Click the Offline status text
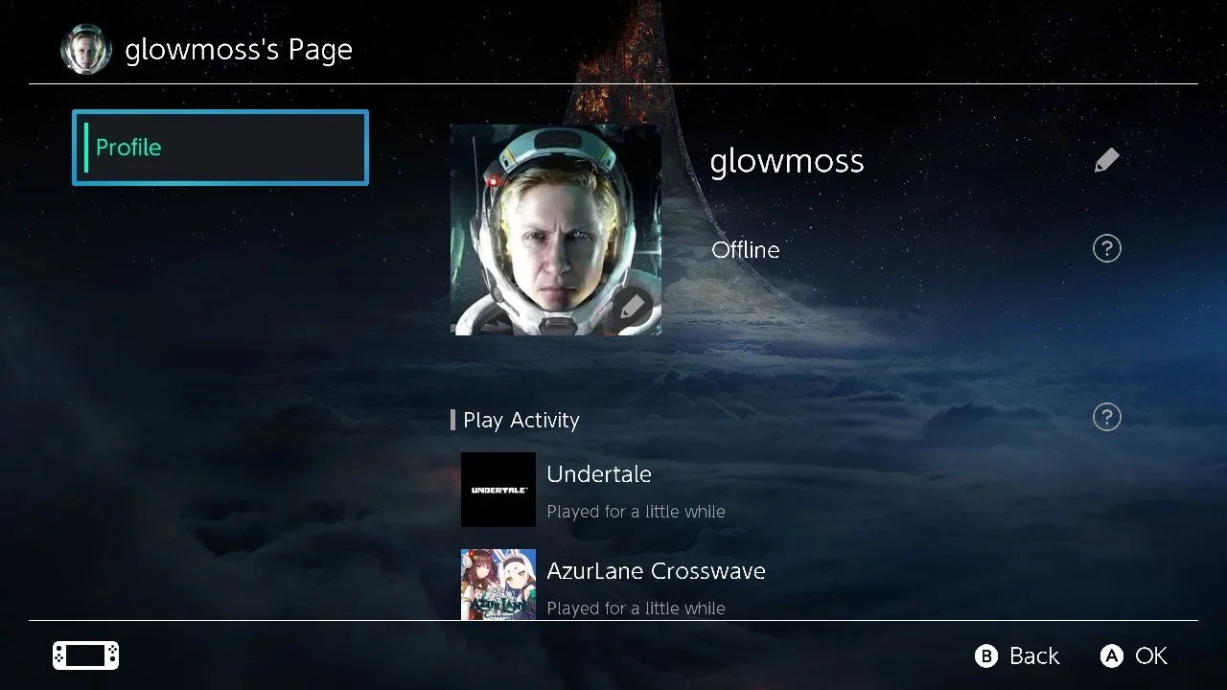 pos(746,249)
